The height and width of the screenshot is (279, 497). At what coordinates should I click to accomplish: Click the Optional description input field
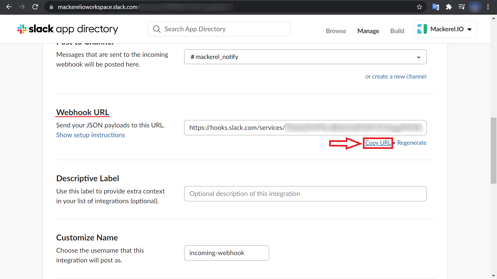[x=305, y=193]
